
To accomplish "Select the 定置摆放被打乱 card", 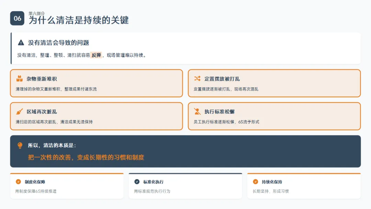I will [274, 84].
